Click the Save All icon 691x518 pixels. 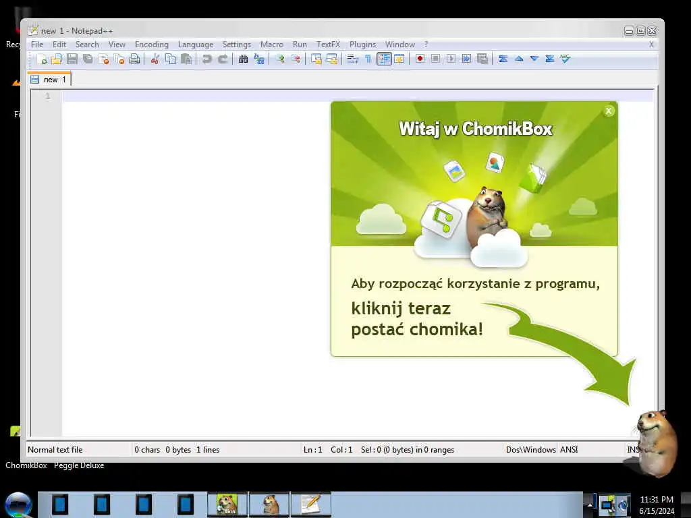coord(88,59)
